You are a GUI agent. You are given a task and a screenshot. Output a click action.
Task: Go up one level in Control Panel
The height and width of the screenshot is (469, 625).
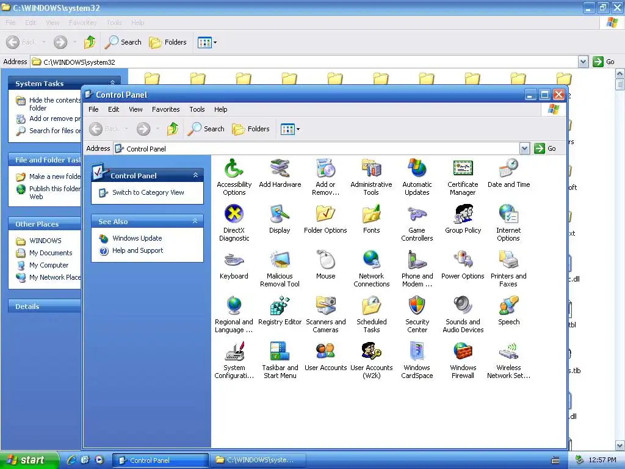(173, 129)
